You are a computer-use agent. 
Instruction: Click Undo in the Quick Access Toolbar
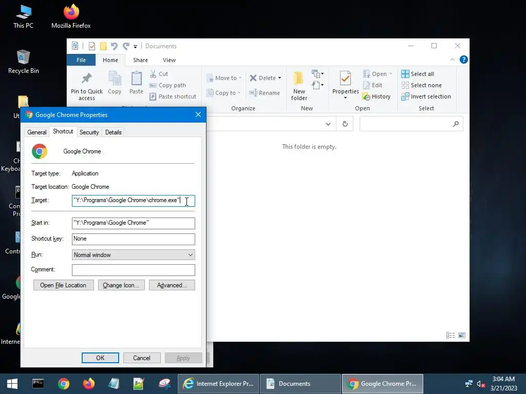pos(114,46)
